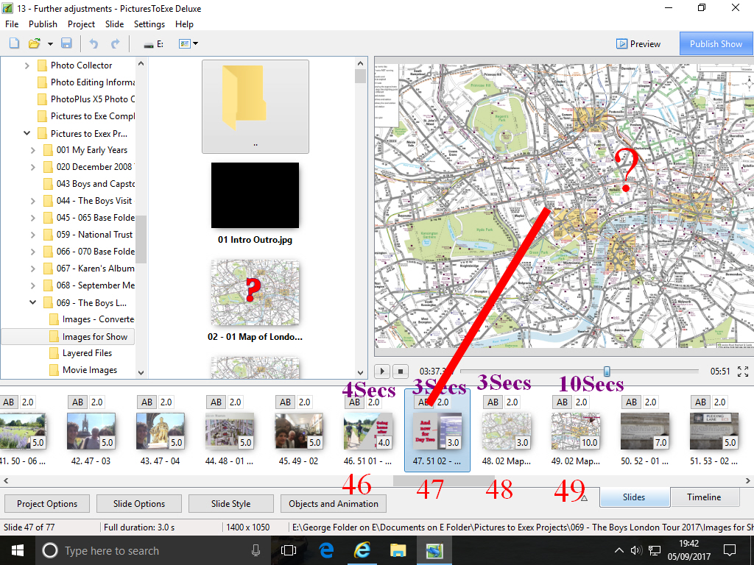Expand the 067 - Karen's Album folder
The width and height of the screenshot is (754, 565).
(x=32, y=269)
